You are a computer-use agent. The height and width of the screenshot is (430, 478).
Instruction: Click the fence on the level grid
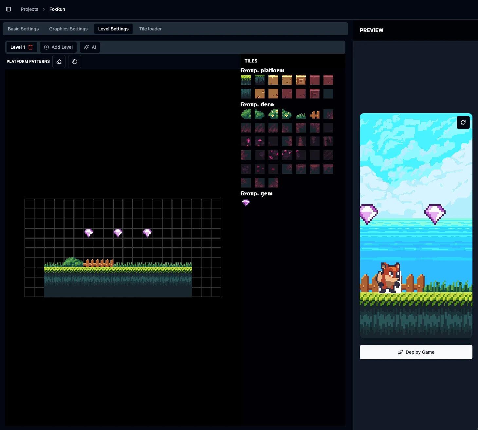[x=99, y=263]
